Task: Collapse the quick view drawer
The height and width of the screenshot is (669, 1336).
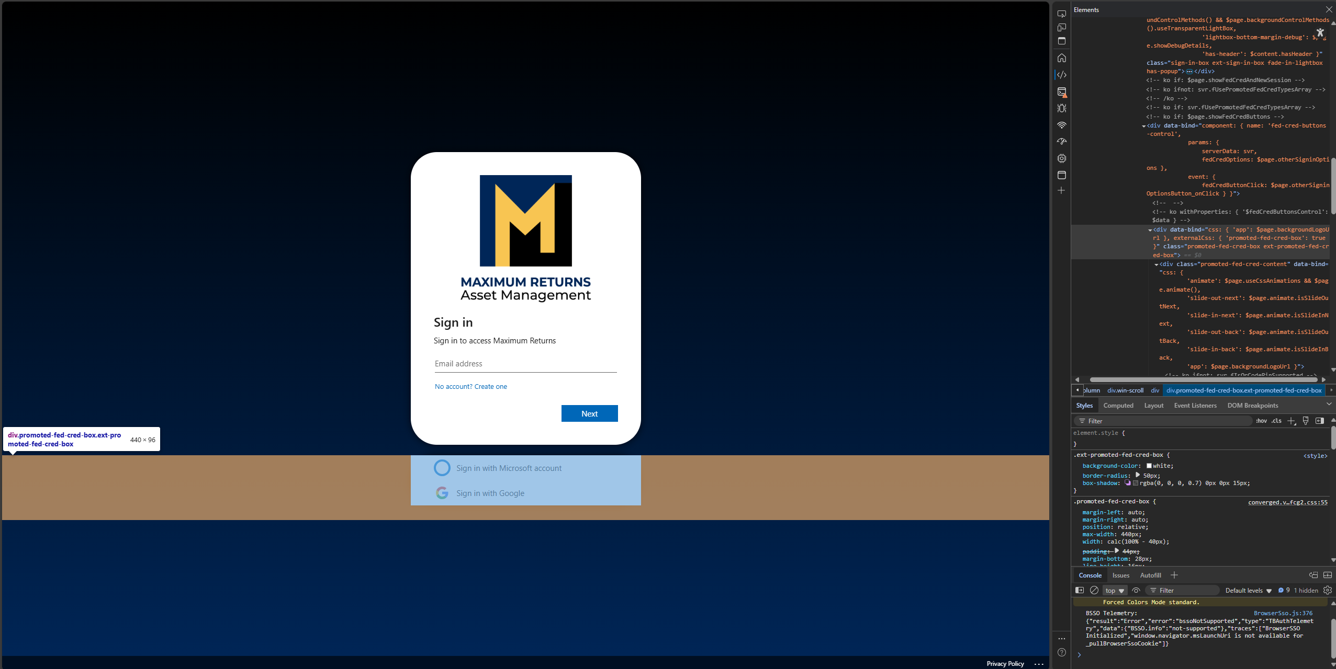Action: tap(1328, 575)
